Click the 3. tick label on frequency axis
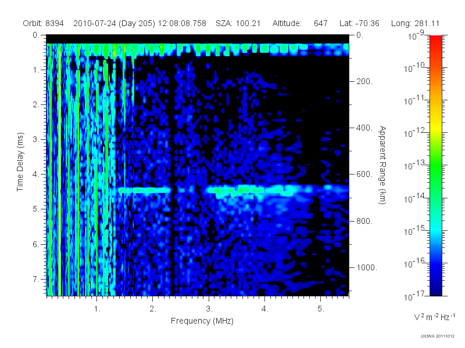 tap(209, 309)
